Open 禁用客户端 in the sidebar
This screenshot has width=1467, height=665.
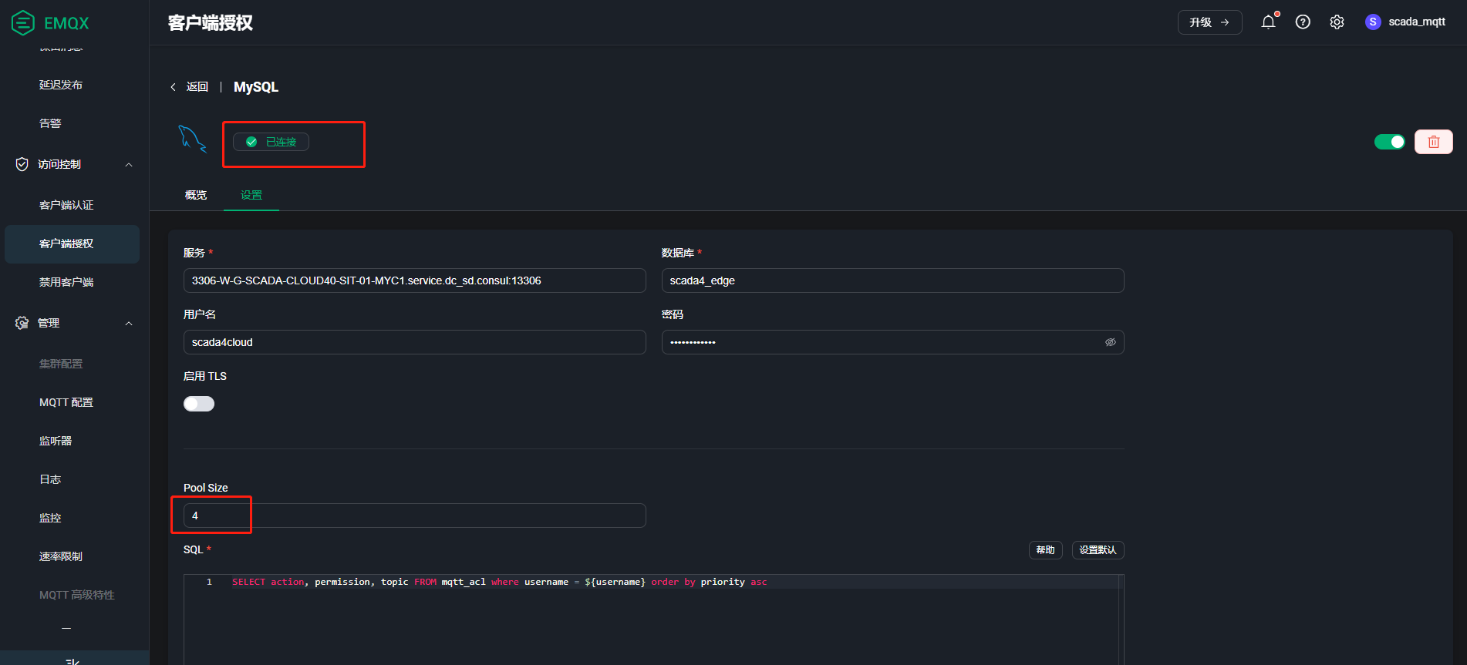point(66,282)
